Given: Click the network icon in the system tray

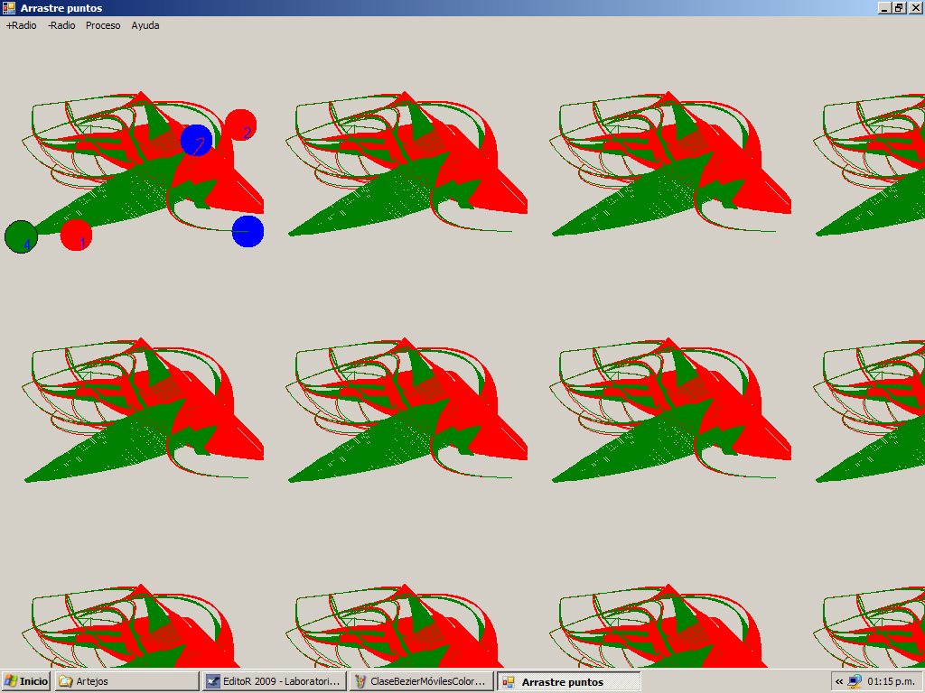Looking at the screenshot, I should click(855, 681).
